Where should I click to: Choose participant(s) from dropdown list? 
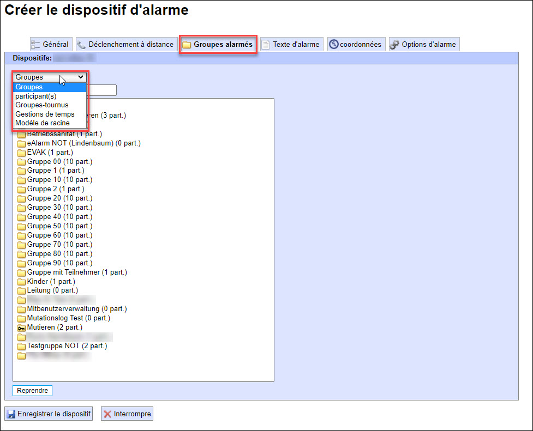tap(35, 96)
